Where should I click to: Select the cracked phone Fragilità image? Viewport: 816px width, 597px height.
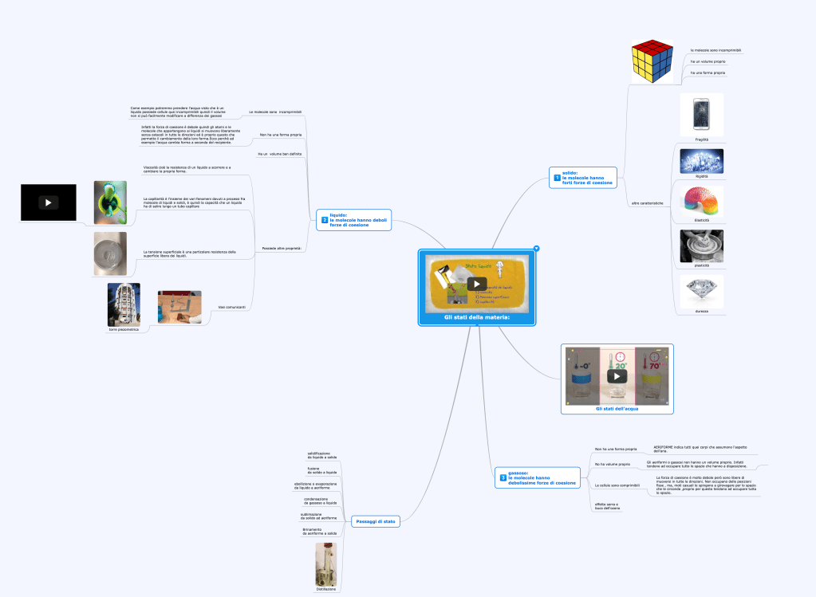pos(701,116)
